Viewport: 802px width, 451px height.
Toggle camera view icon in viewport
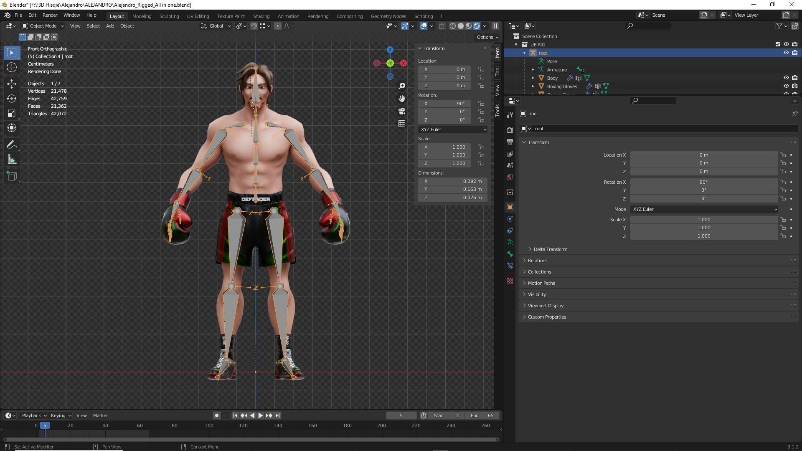click(x=402, y=111)
